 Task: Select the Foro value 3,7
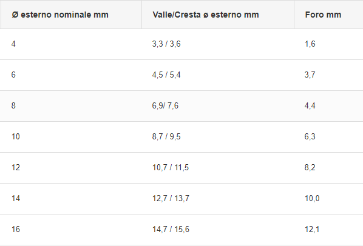click(310, 75)
